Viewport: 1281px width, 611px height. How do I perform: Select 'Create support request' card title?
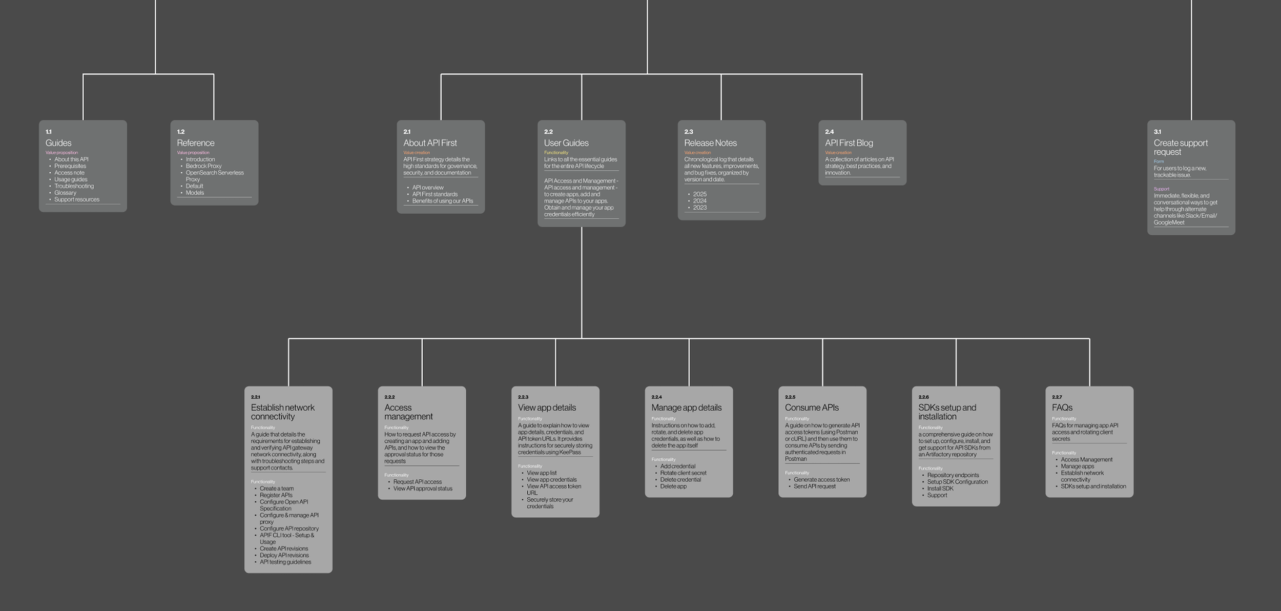pos(1181,148)
